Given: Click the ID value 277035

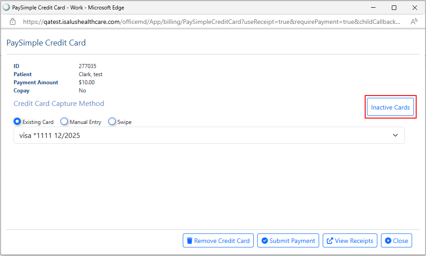Looking at the screenshot, I should pos(88,66).
